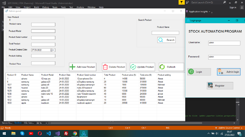Expand Add to Source Control options

coord(242,128)
